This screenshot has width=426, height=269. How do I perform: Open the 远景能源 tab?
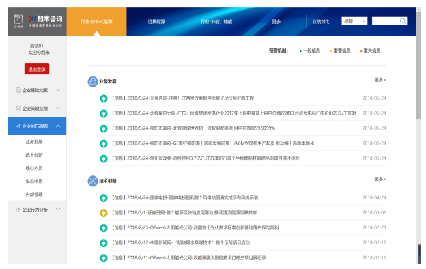click(x=156, y=21)
